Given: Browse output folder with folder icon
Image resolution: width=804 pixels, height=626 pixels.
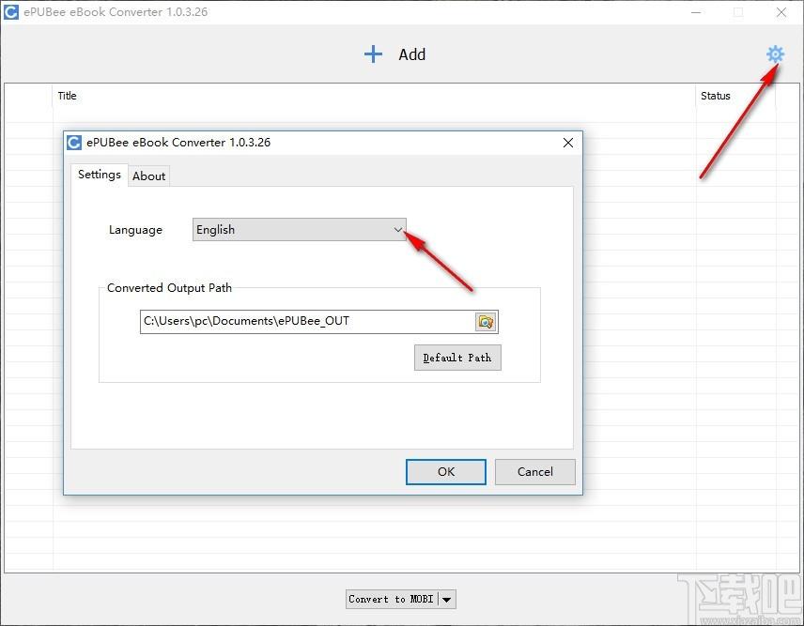Looking at the screenshot, I should (485, 322).
